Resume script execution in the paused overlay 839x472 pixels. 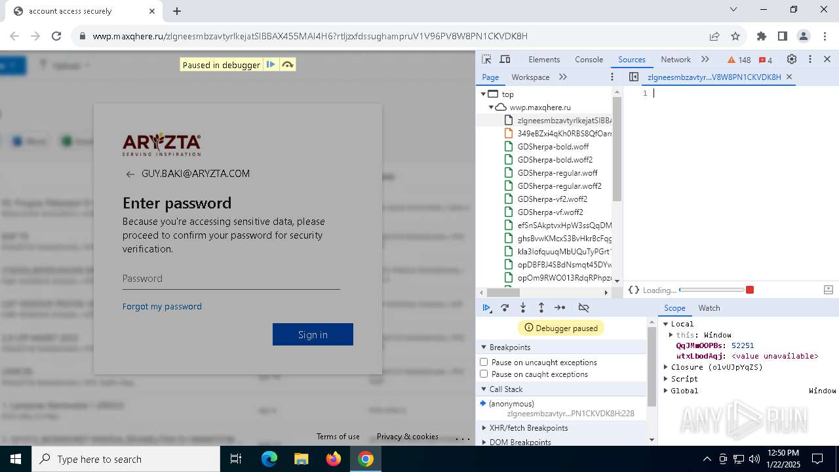(270, 64)
